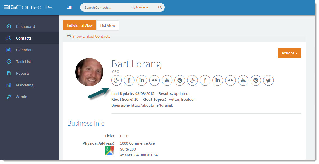Open the first LinkedIn profile icon
Viewport: 319px width, 164px height.
[x=142, y=80]
